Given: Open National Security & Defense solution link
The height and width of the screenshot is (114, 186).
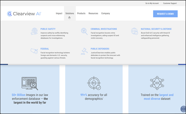Looking at the screenshot, I should tap(156, 29).
